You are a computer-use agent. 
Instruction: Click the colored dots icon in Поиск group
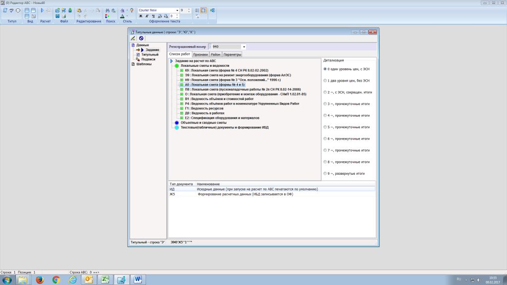[x=107, y=16]
